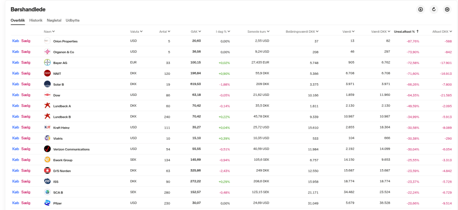Switch to the Historik tab
The image size is (458, 210).
click(x=36, y=20)
